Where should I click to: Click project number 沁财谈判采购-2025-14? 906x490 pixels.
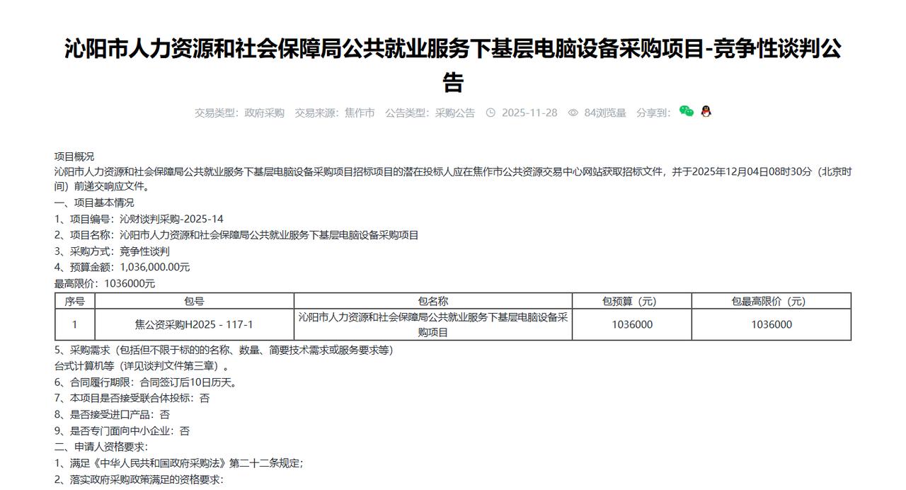point(171,219)
